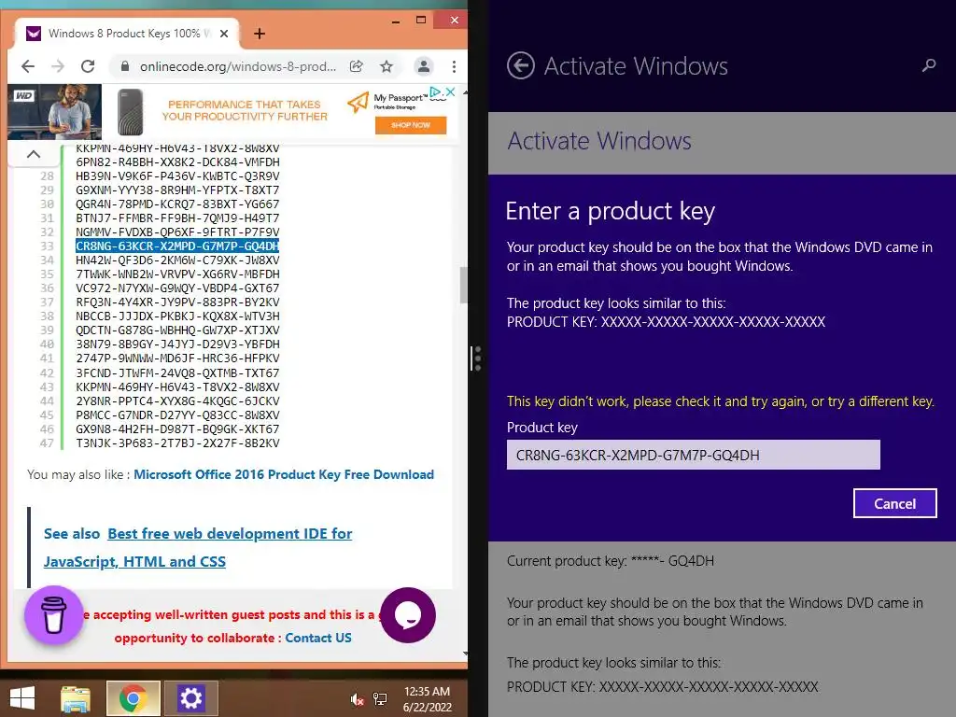Click key T3NJK-3P683-2T7BJ-2X27F-8B2KV
Viewport: 956px width, 717px height.
click(x=177, y=443)
